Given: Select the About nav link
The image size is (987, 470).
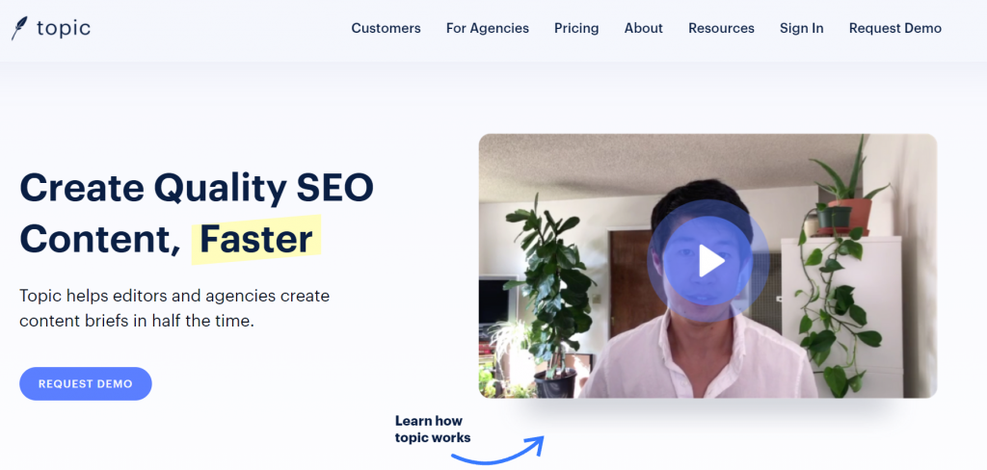Looking at the screenshot, I should (x=643, y=28).
